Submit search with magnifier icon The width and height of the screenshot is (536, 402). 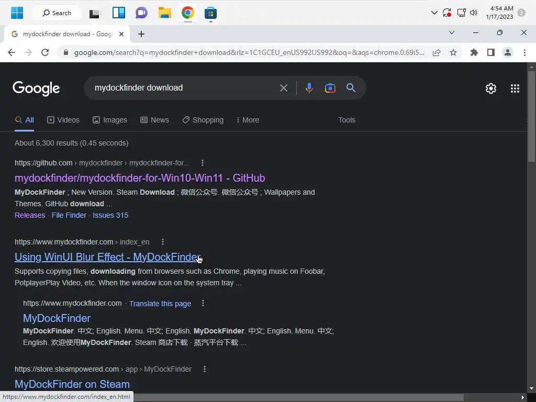click(x=351, y=88)
